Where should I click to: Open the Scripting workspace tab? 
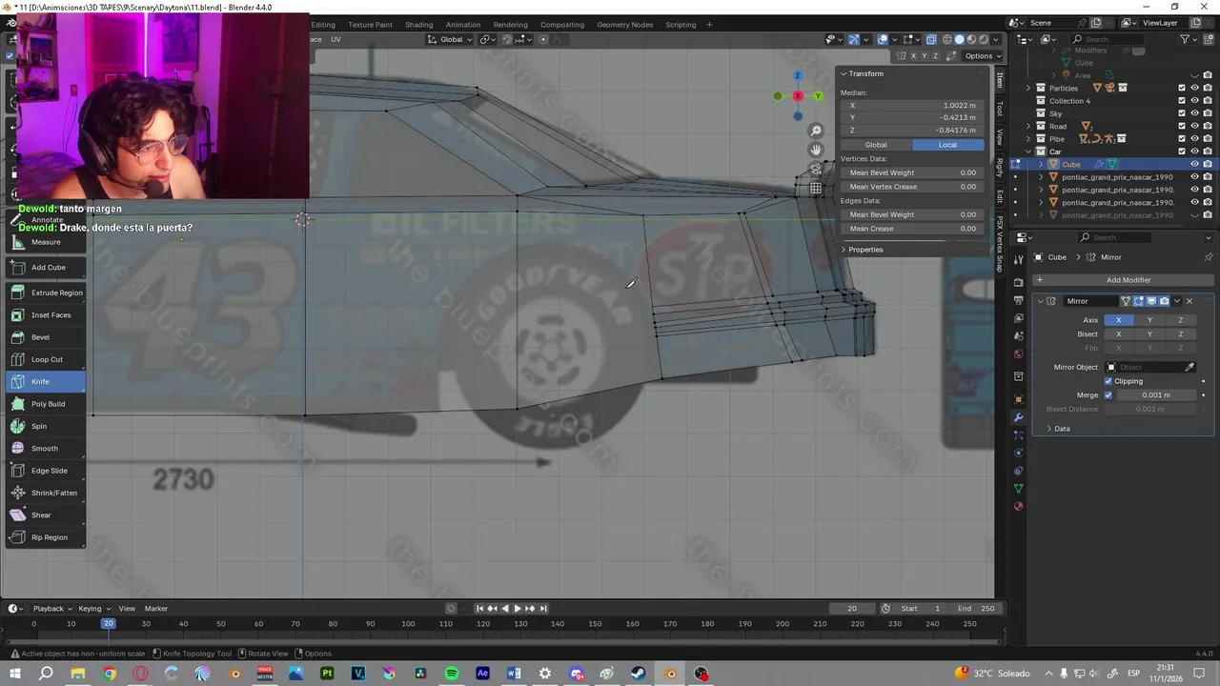point(681,25)
